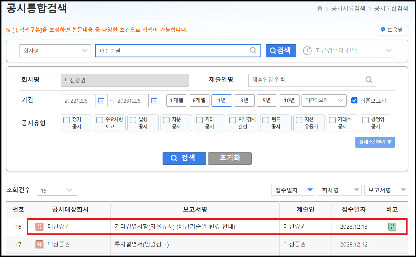This screenshot has width=416, height=257.
Task: Open the 공시서류검색 breadcrumb link
Action: (x=348, y=9)
